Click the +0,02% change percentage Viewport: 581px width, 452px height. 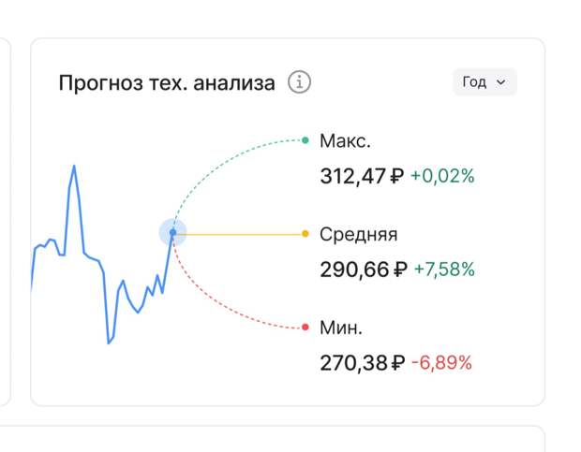click(x=442, y=176)
